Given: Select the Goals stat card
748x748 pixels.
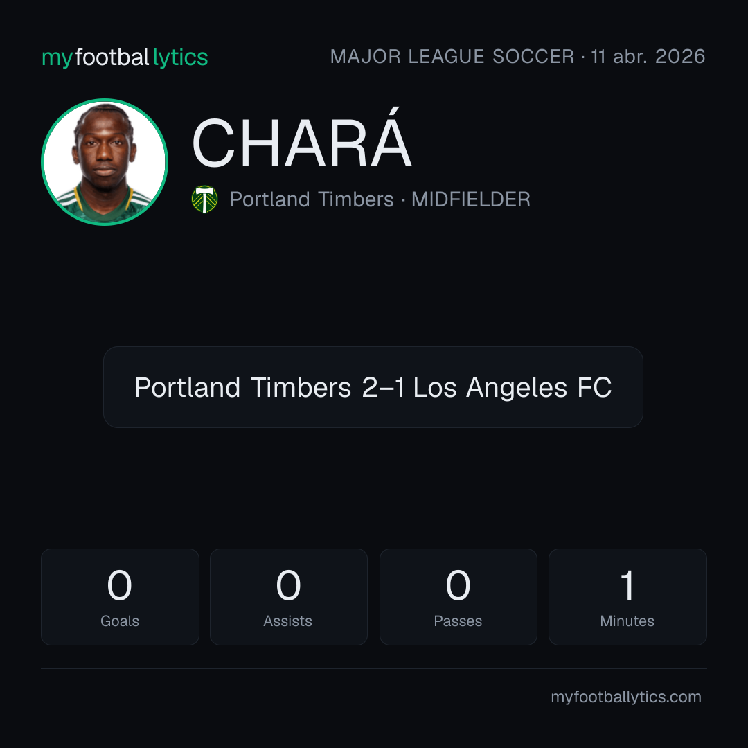Looking at the screenshot, I should 120,597.
